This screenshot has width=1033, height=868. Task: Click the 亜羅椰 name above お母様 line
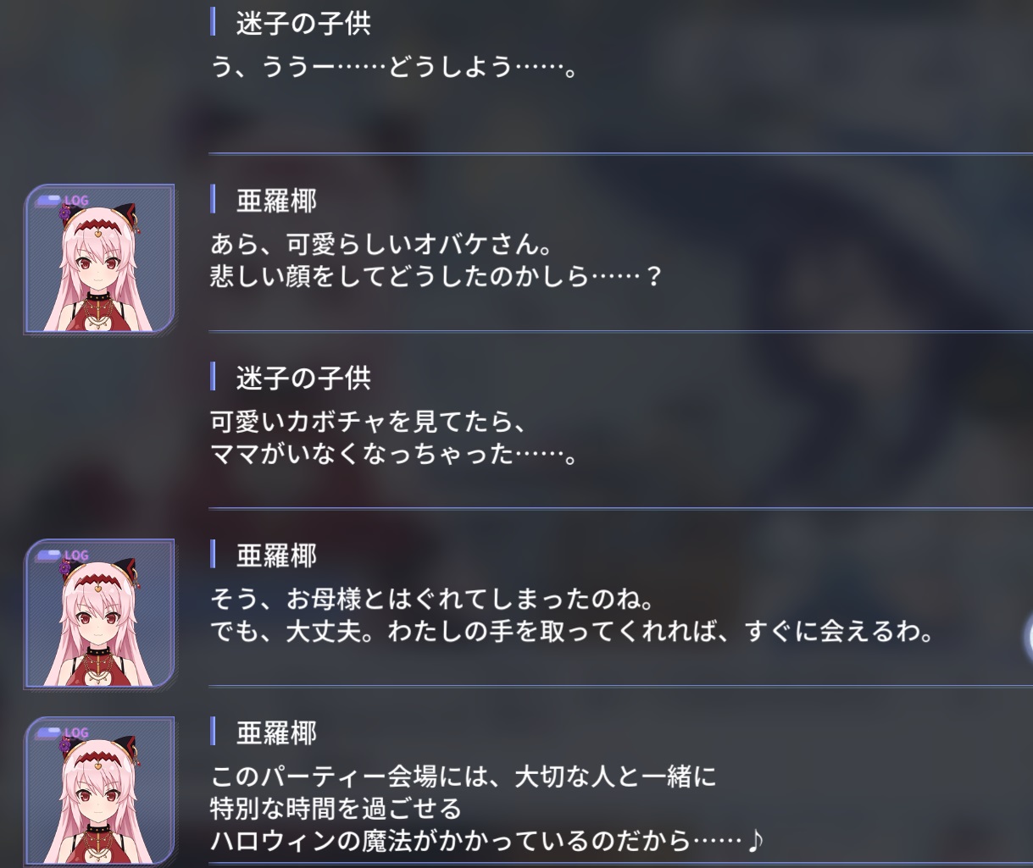(x=276, y=556)
